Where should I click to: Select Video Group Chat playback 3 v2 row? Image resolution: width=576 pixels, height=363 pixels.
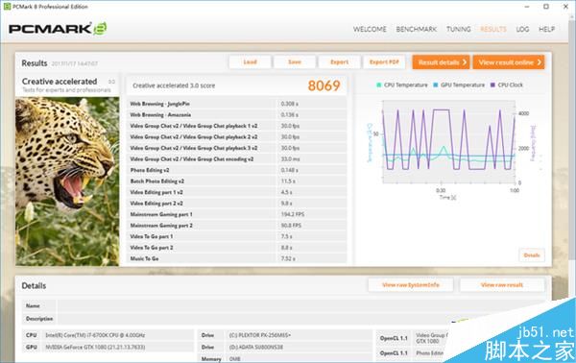[x=236, y=148]
